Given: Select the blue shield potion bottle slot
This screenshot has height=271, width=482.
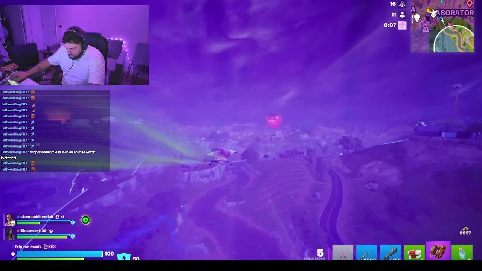Looking at the screenshot, I should click(462, 253).
